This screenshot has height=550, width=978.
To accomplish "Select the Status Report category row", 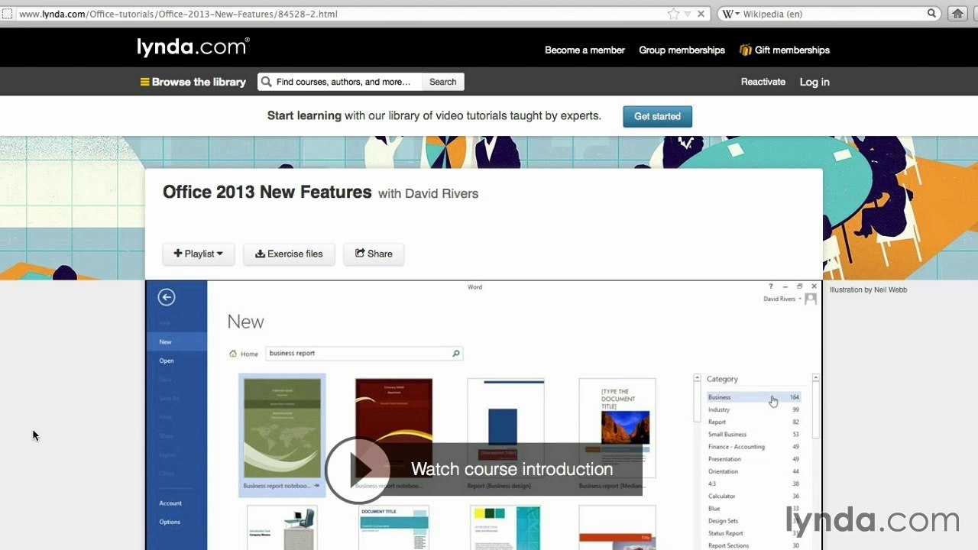I will pos(753,533).
